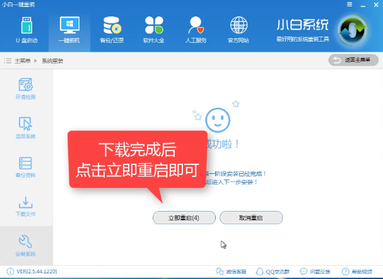Click the 人工服务 support icon
Screen dimensions: 383x279
pos(196,30)
